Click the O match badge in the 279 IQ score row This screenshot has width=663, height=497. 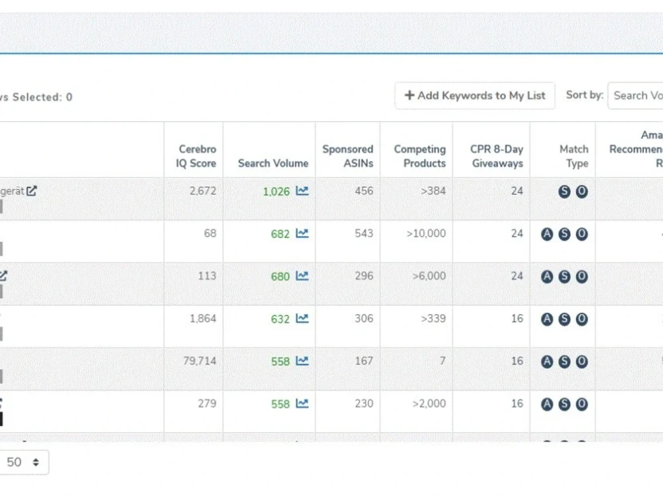[581, 404]
